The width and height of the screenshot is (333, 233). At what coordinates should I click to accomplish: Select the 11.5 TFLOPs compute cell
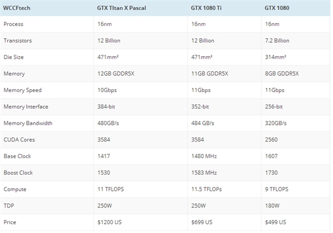[x=208, y=189]
